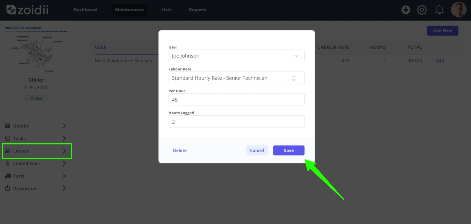Screen dimensions: 471x224
Task: Go to the Reports tab
Action: (197, 10)
